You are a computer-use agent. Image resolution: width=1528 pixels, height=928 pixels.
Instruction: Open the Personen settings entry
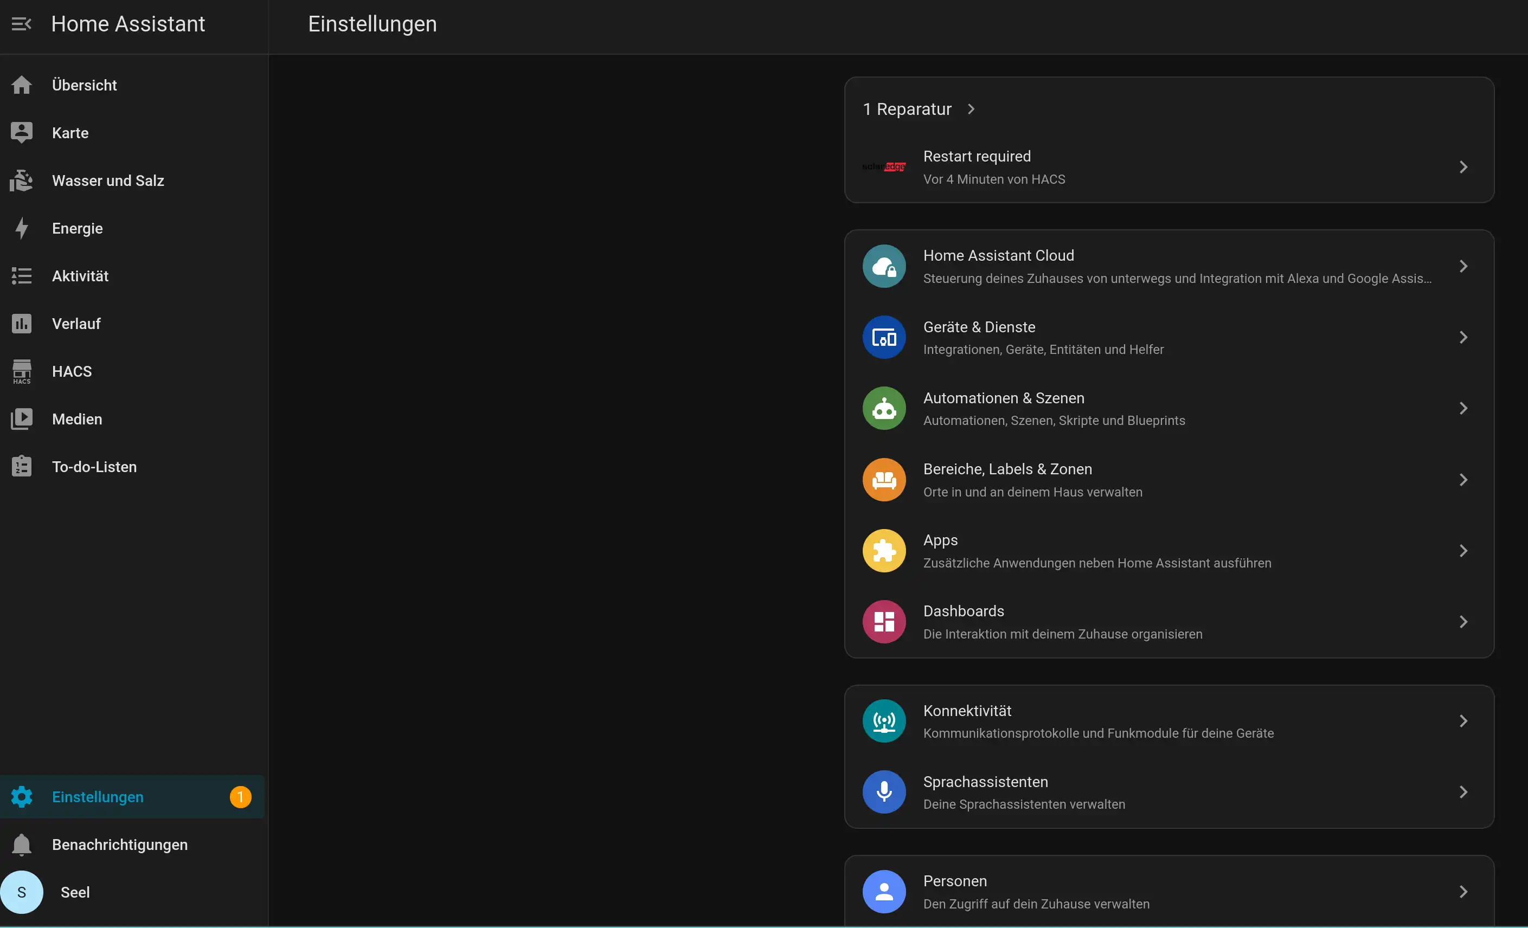1169,892
